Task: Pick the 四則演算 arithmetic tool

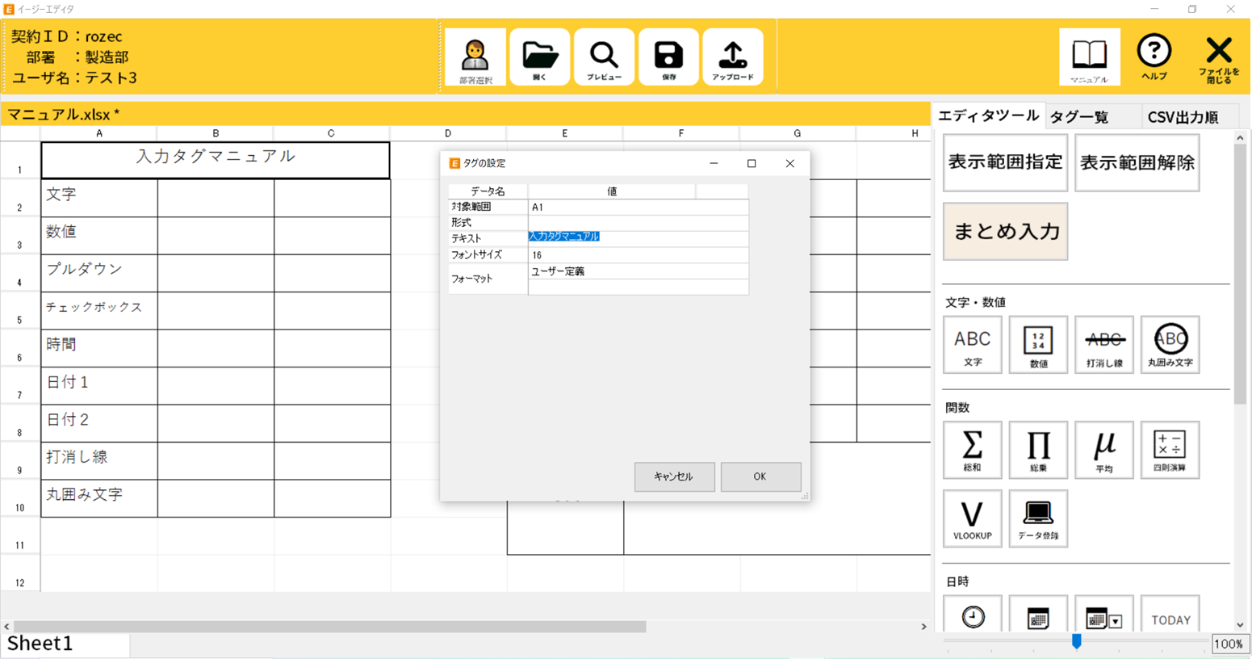Action: tap(1170, 450)
